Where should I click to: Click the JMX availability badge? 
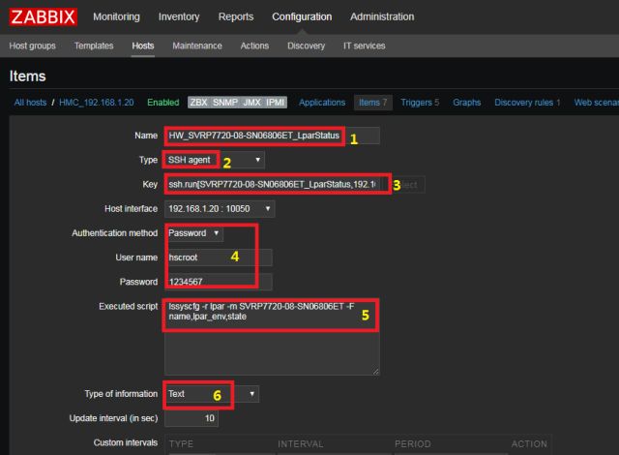tap(251, 103)
